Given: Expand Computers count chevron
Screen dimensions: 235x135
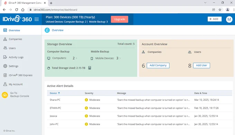Looking at the screenshot, I should 76,58.
